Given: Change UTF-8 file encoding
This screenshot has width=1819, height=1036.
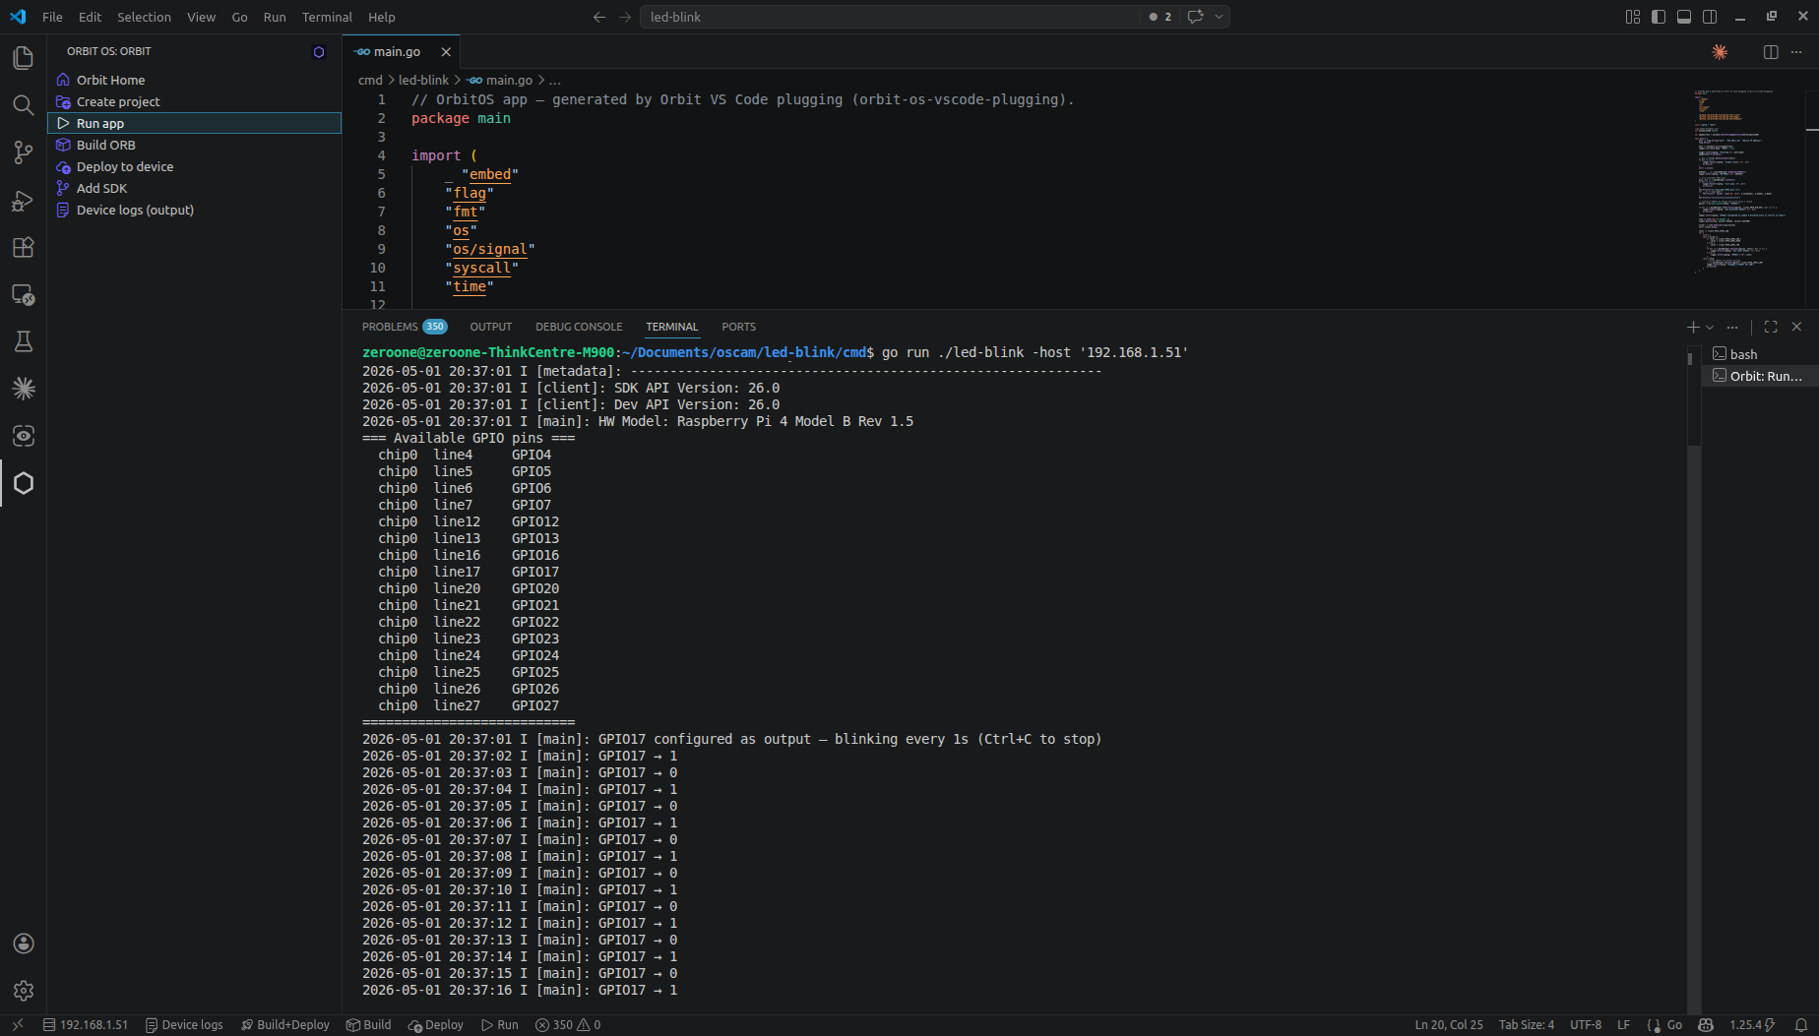Looking at the screenshot, I should click(1586, 1025).
